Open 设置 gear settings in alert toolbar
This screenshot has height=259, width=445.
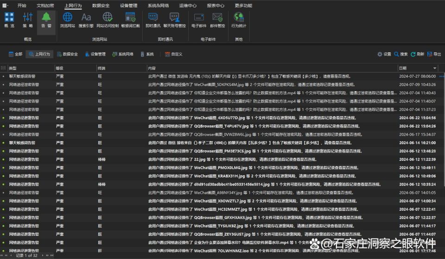tap(384, 54)
